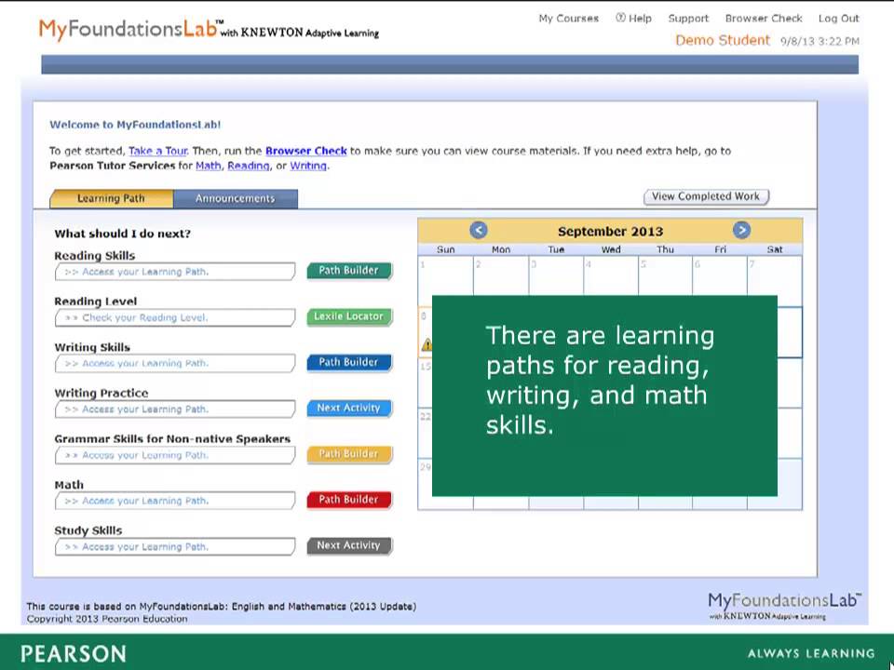Open Browser Check in top navigation
This screenshot has height=670, width=894.
click(764, 19)
